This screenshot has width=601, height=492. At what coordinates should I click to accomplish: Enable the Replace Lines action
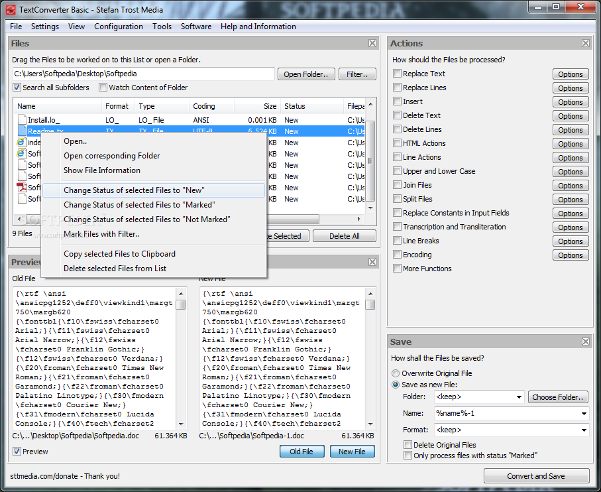[x=397, y=88]
